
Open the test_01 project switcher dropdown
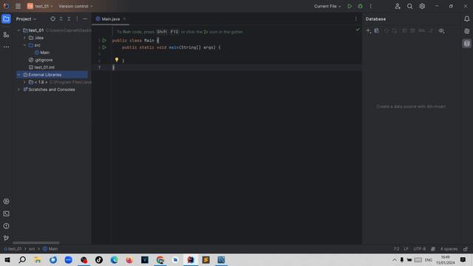pos(40,6)
